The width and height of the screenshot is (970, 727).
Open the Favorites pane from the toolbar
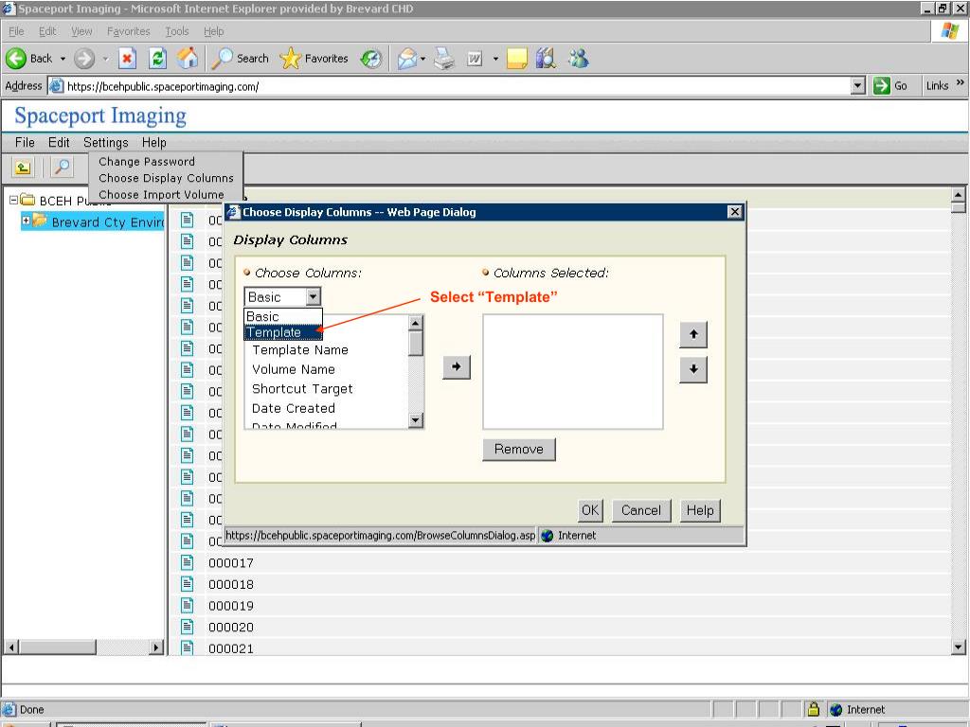pos(314,59)
